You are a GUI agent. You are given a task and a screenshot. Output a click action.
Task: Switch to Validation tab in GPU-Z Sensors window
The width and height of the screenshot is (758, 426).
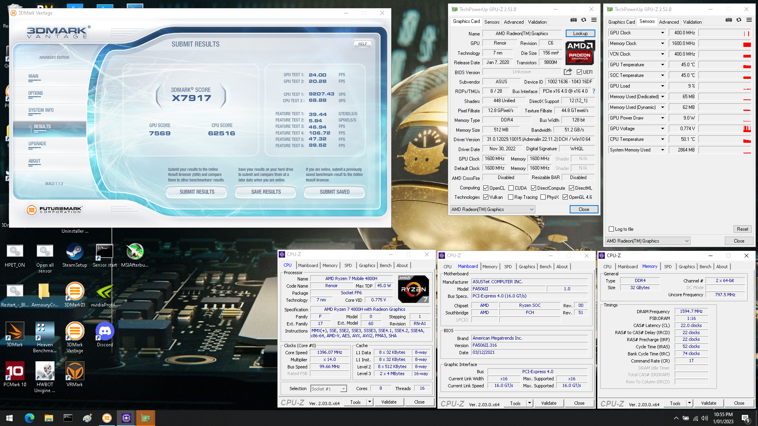click(x=692, y=22)
